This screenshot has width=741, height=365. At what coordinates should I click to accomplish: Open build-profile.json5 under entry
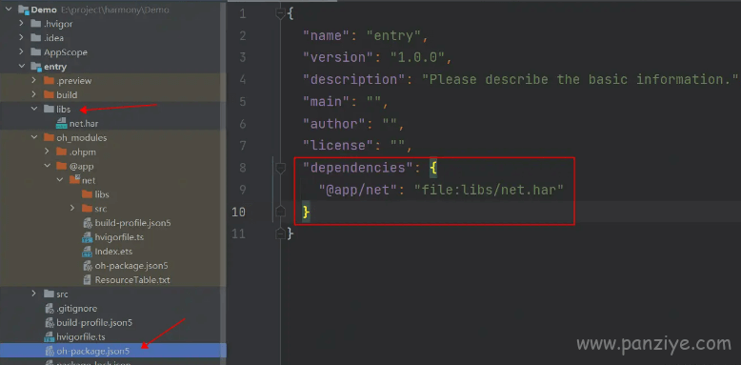tap(94, 323)
